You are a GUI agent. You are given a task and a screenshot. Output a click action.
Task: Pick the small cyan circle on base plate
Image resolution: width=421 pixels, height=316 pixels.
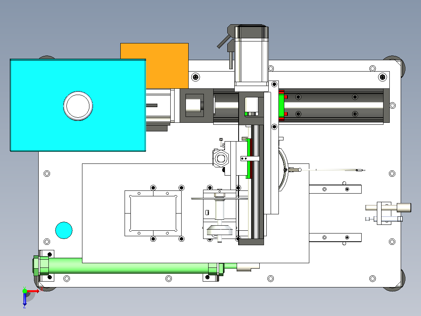tap(64, 230)
